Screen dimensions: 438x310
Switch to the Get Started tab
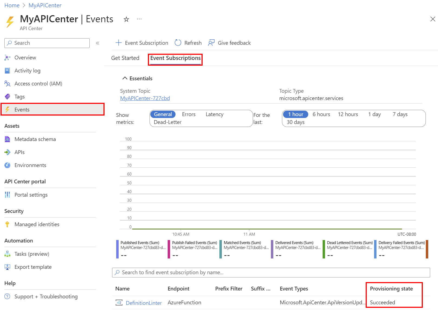125,58
